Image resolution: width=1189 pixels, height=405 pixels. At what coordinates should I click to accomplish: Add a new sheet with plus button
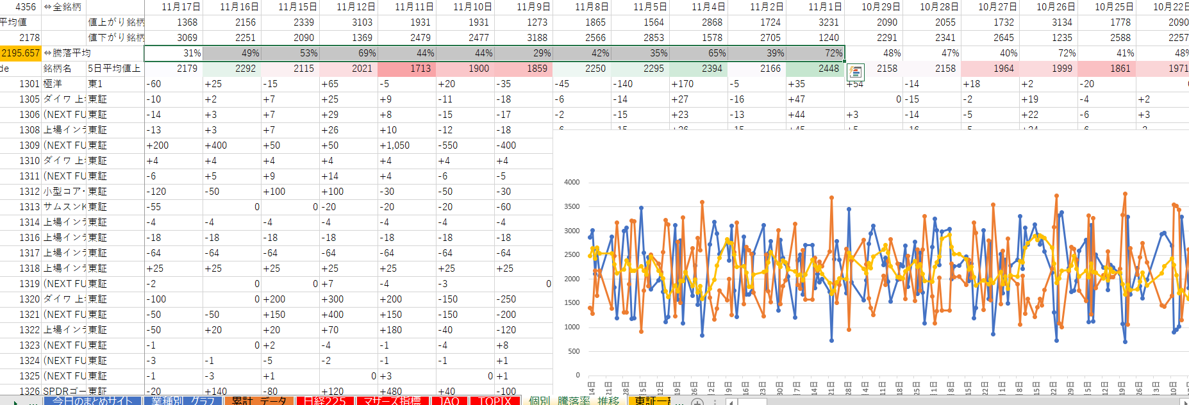(697, 401)
